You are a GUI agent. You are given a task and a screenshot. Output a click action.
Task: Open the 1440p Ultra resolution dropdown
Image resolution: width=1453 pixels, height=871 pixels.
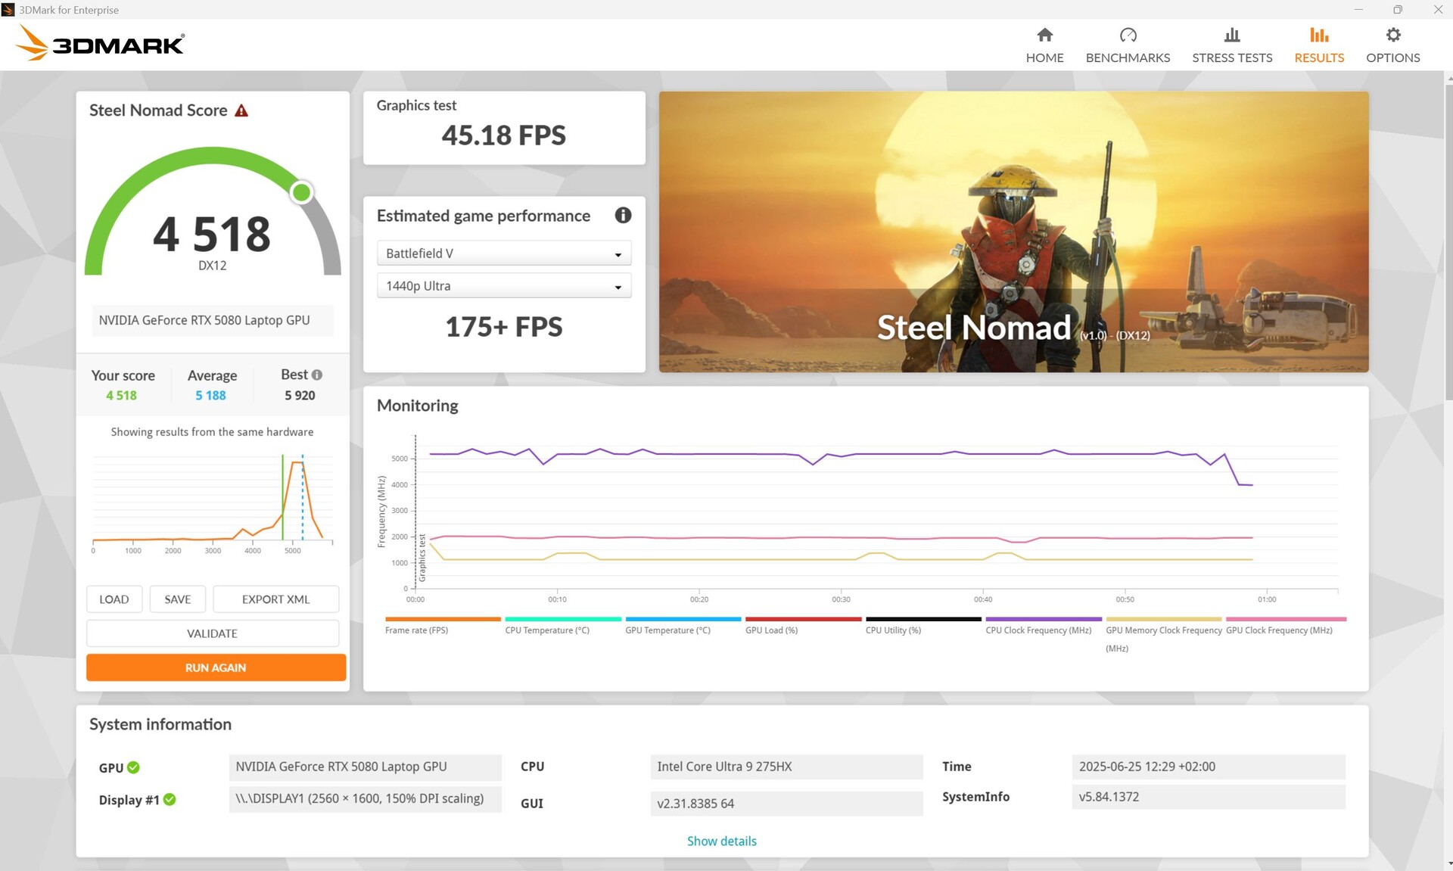[503, 286]
